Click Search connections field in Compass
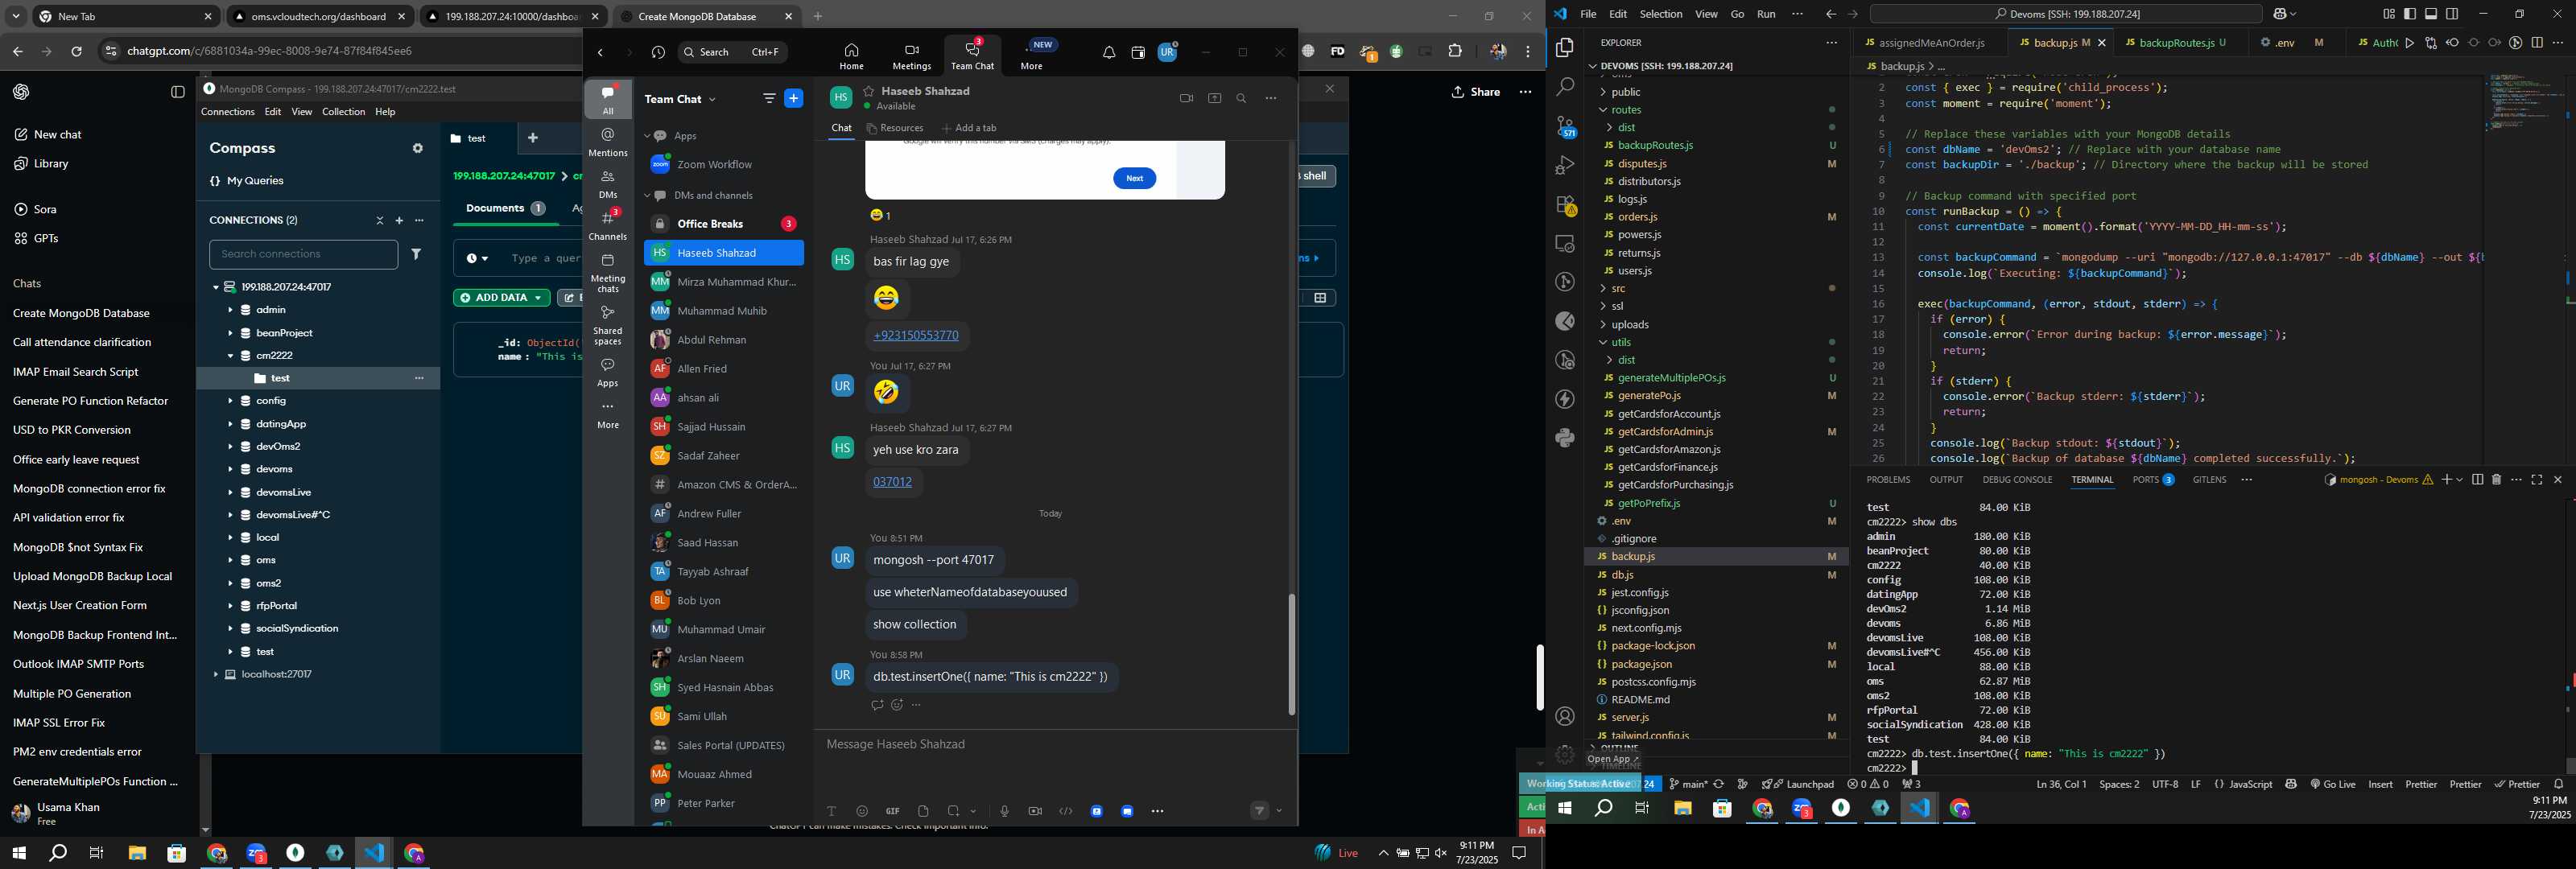Viewport: 2576px width, 869px height. 303,254
